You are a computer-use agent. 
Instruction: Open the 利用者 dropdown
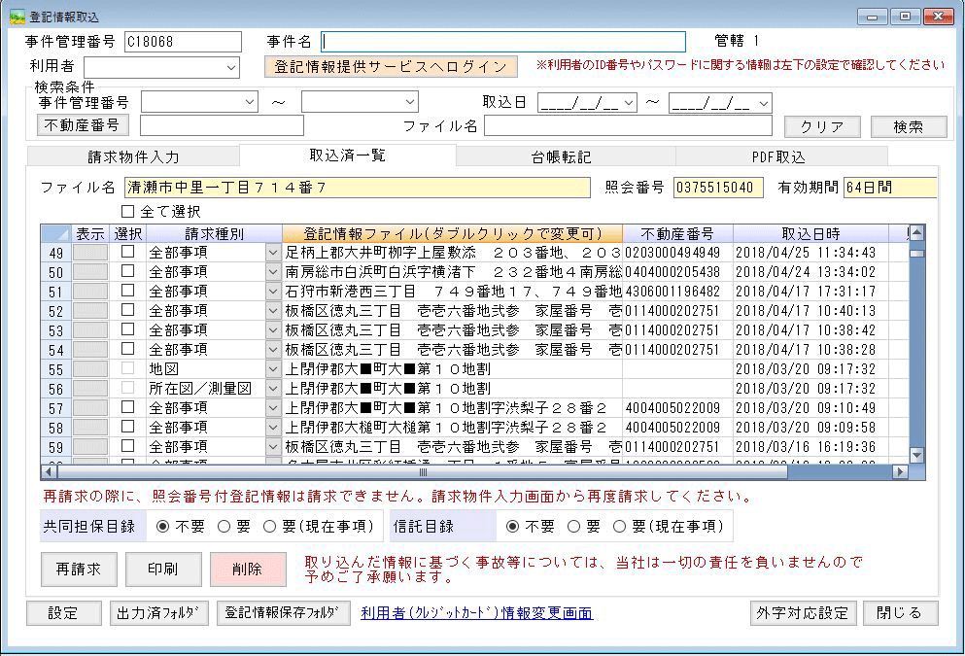231,67
